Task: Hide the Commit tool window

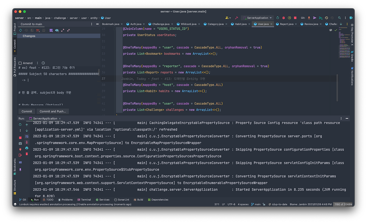Action: click(97, 24)
